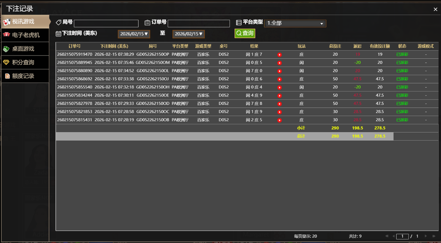Viewport: 441px width, 243px height.
Task: Click the last page navigation arrow
Action: point(433,236)
